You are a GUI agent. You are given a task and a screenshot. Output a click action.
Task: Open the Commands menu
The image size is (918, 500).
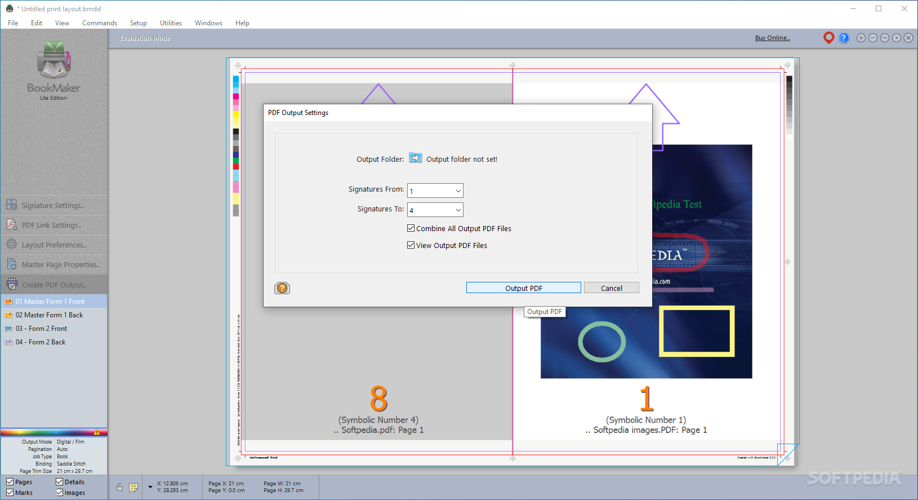(x=100, y=23)
